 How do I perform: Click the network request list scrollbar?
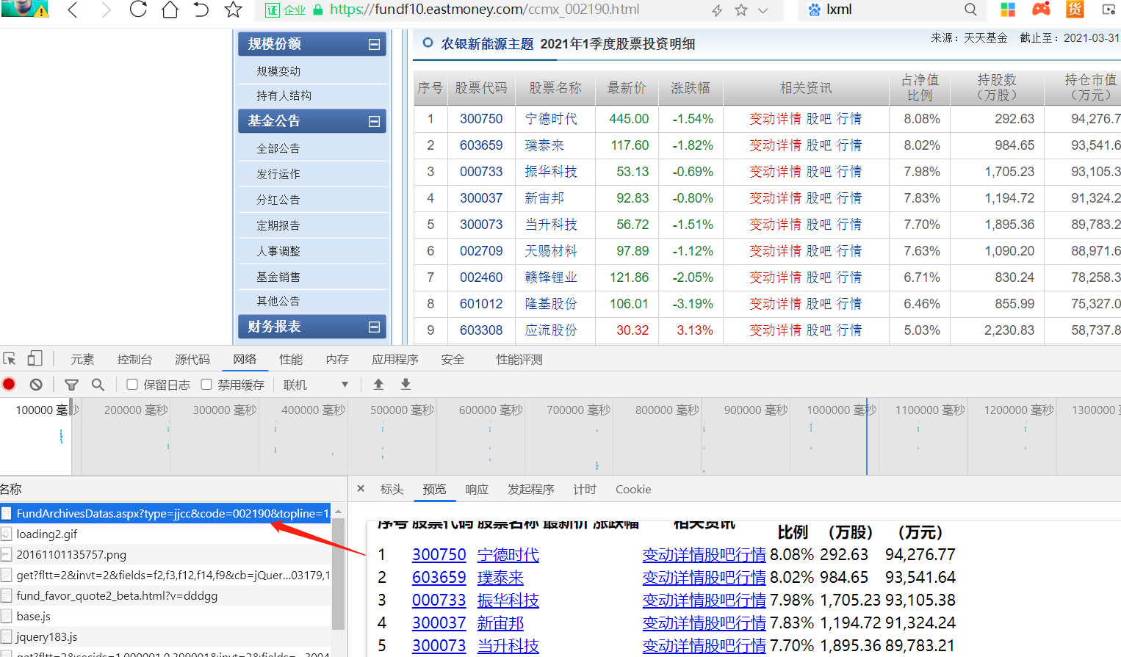pos(338,573)
